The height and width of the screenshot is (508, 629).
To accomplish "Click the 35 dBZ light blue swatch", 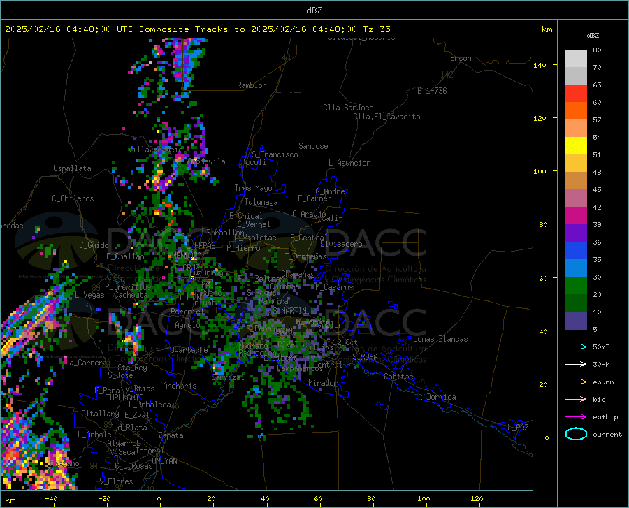I will coord(576,268).
